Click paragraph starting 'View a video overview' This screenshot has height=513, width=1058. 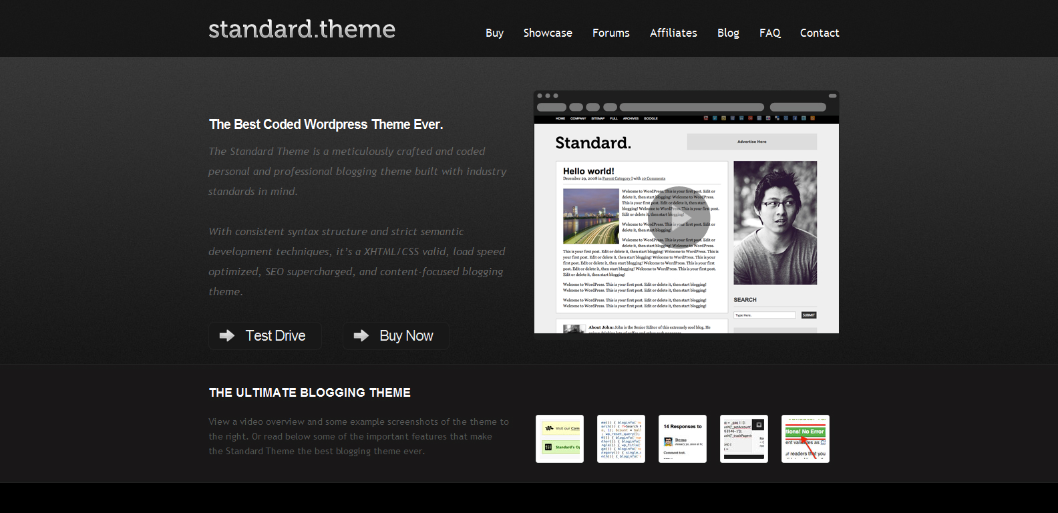click(359, 436)
